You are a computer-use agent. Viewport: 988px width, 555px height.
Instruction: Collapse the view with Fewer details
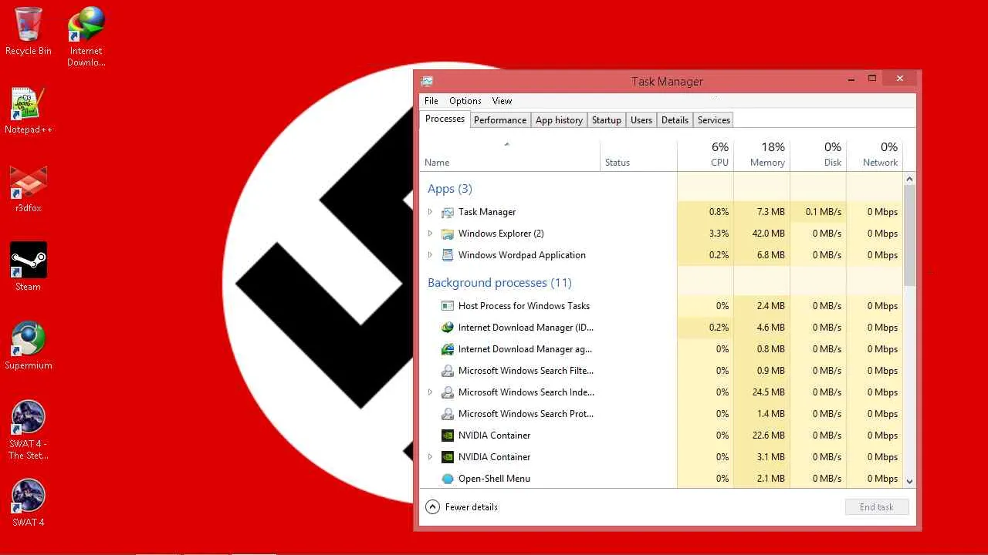pos(462,507)
